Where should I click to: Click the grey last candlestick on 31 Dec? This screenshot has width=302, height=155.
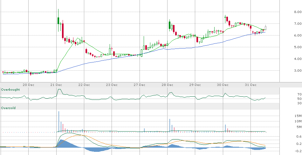coord(265,28)
